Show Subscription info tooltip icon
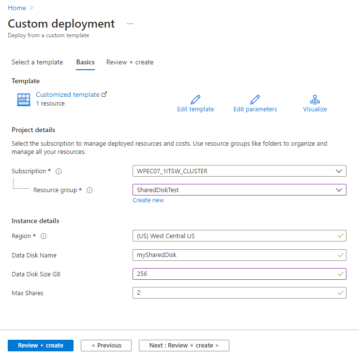 (x=59, y=171)
